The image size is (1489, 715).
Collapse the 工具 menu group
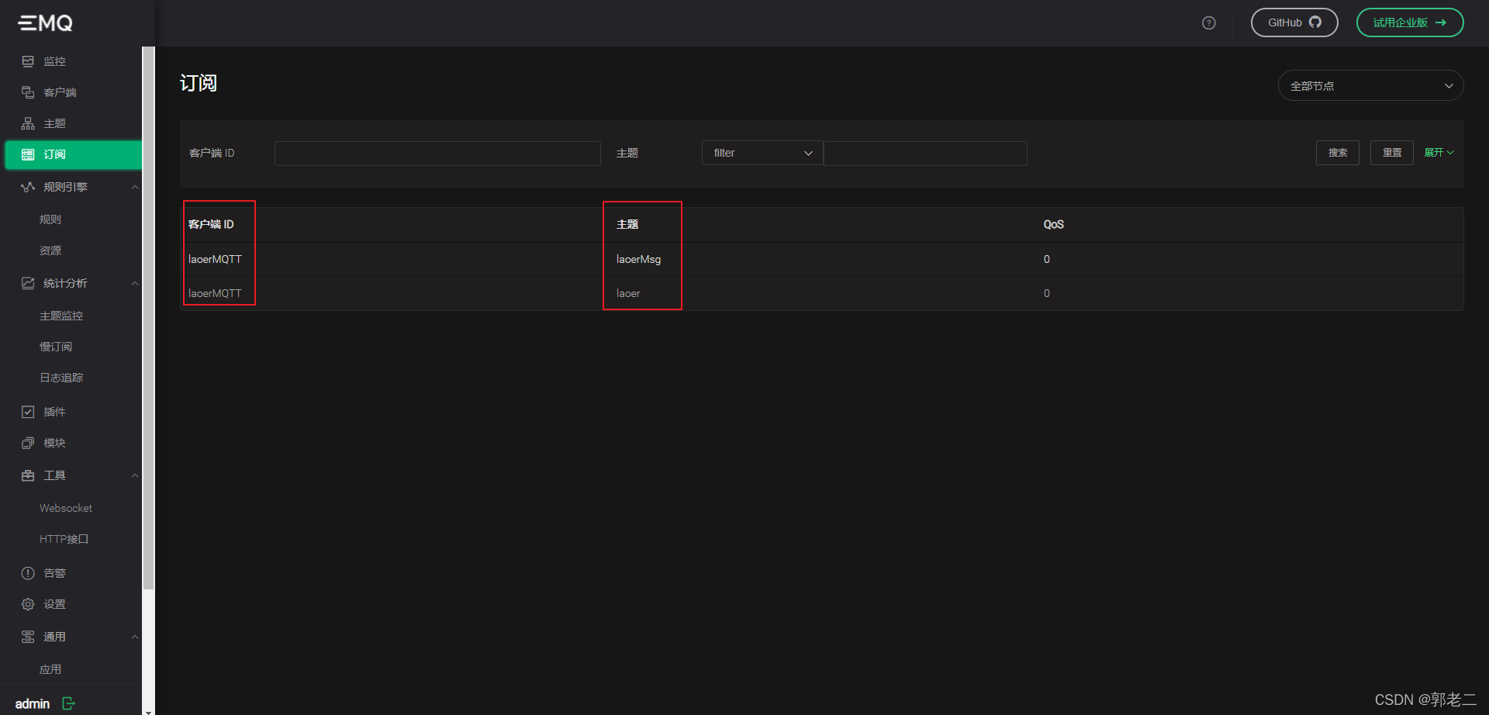tap(134, 475)
